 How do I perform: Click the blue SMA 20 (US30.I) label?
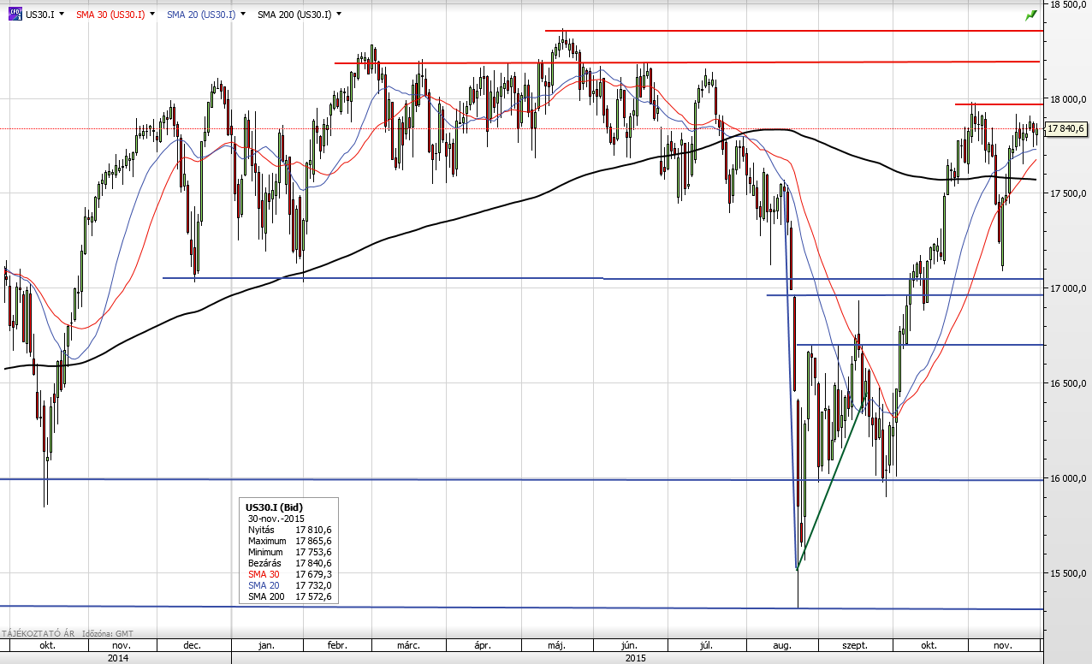201,15
